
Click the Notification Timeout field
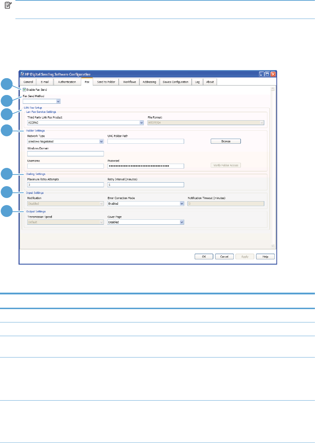226,203
